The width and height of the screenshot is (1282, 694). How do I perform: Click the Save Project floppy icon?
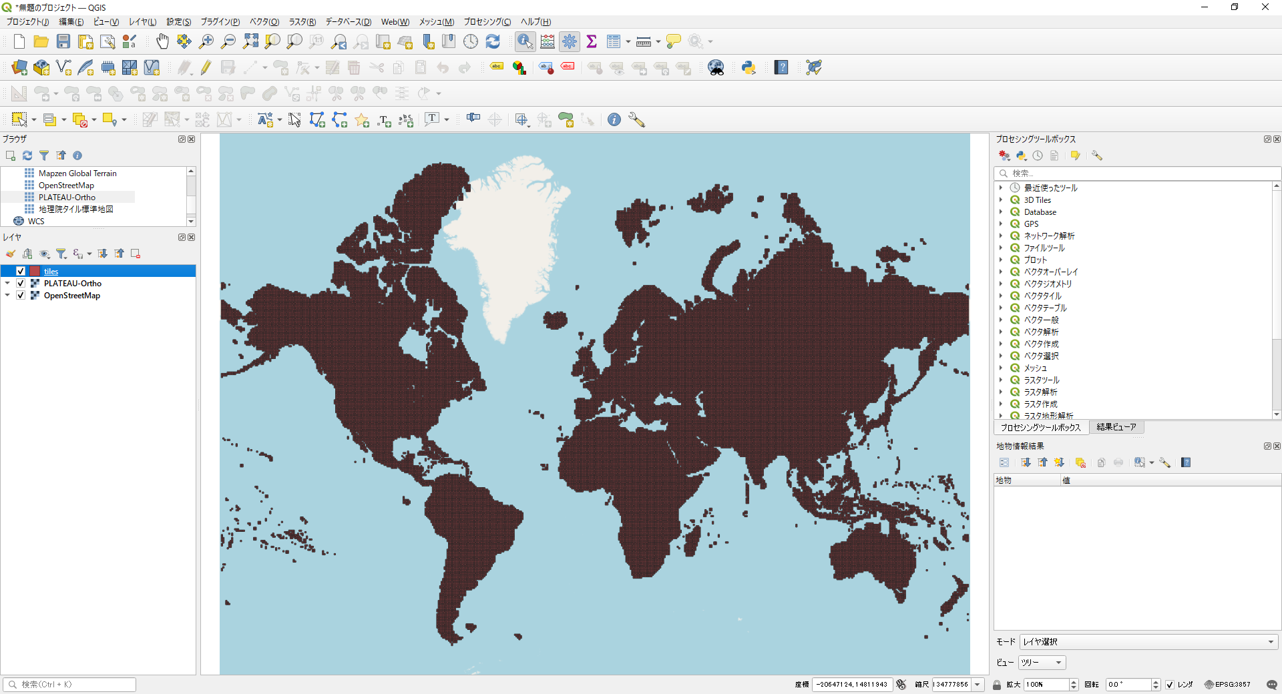[x=63, y=41]
